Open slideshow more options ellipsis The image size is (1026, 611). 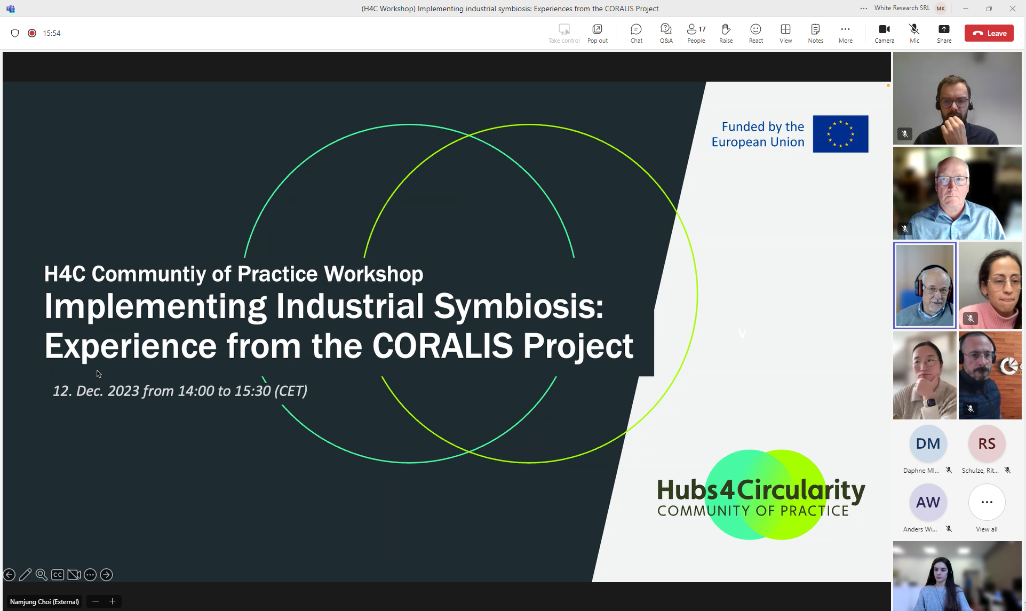[90, 575]
